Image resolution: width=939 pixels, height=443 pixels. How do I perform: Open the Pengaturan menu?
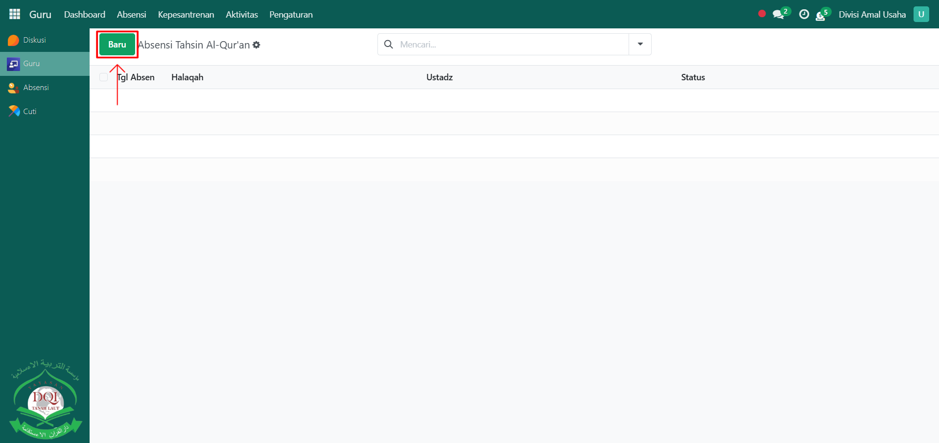point(291,15)
